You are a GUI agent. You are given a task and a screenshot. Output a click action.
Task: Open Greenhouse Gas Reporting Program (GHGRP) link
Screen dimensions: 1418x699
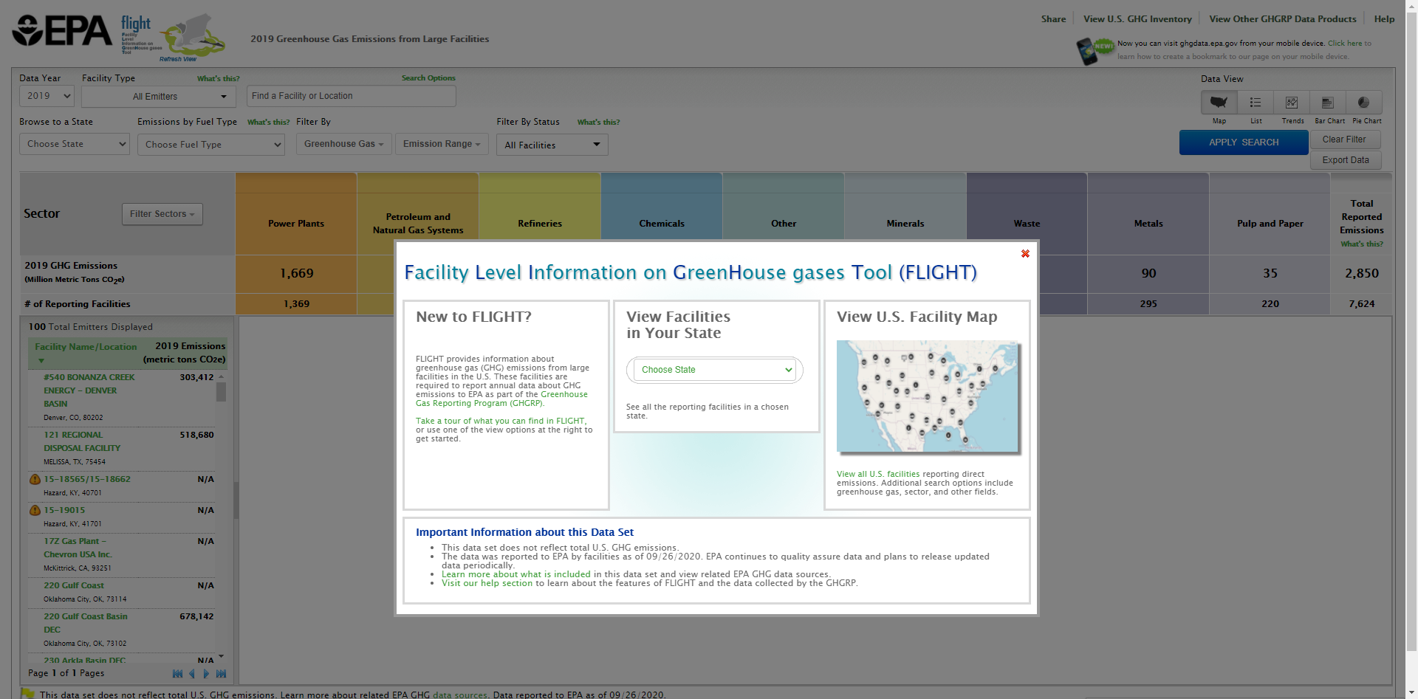[502, 399]
